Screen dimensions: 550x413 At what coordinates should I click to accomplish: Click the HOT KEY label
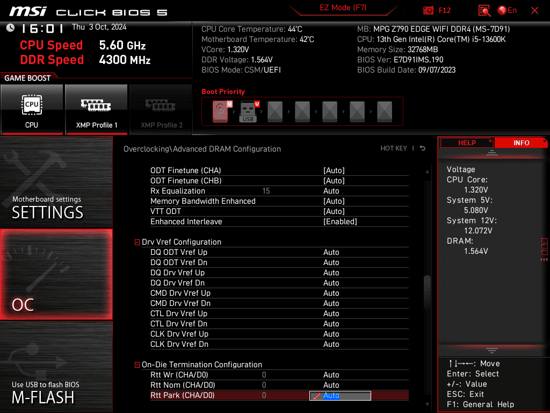tap(394, 148)
